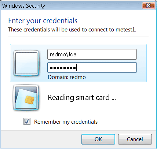Close the Windows Security dialog
The image size is (157, 150).
148,5
